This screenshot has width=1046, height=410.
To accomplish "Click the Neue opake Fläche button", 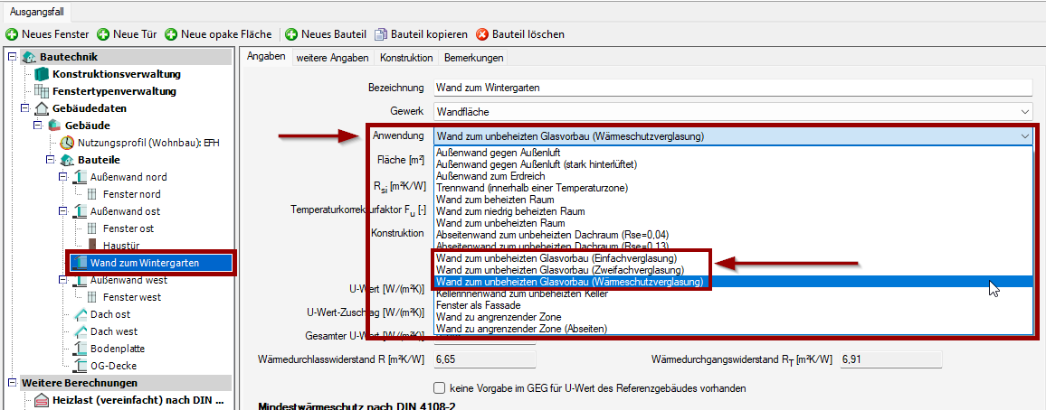I will click(218, 34).
